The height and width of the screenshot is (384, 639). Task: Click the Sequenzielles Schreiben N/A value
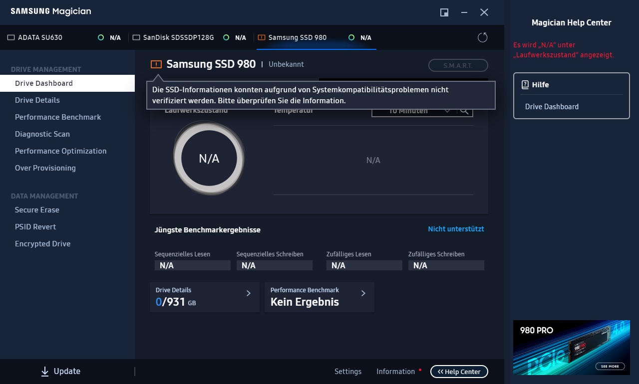coord(274,265)
